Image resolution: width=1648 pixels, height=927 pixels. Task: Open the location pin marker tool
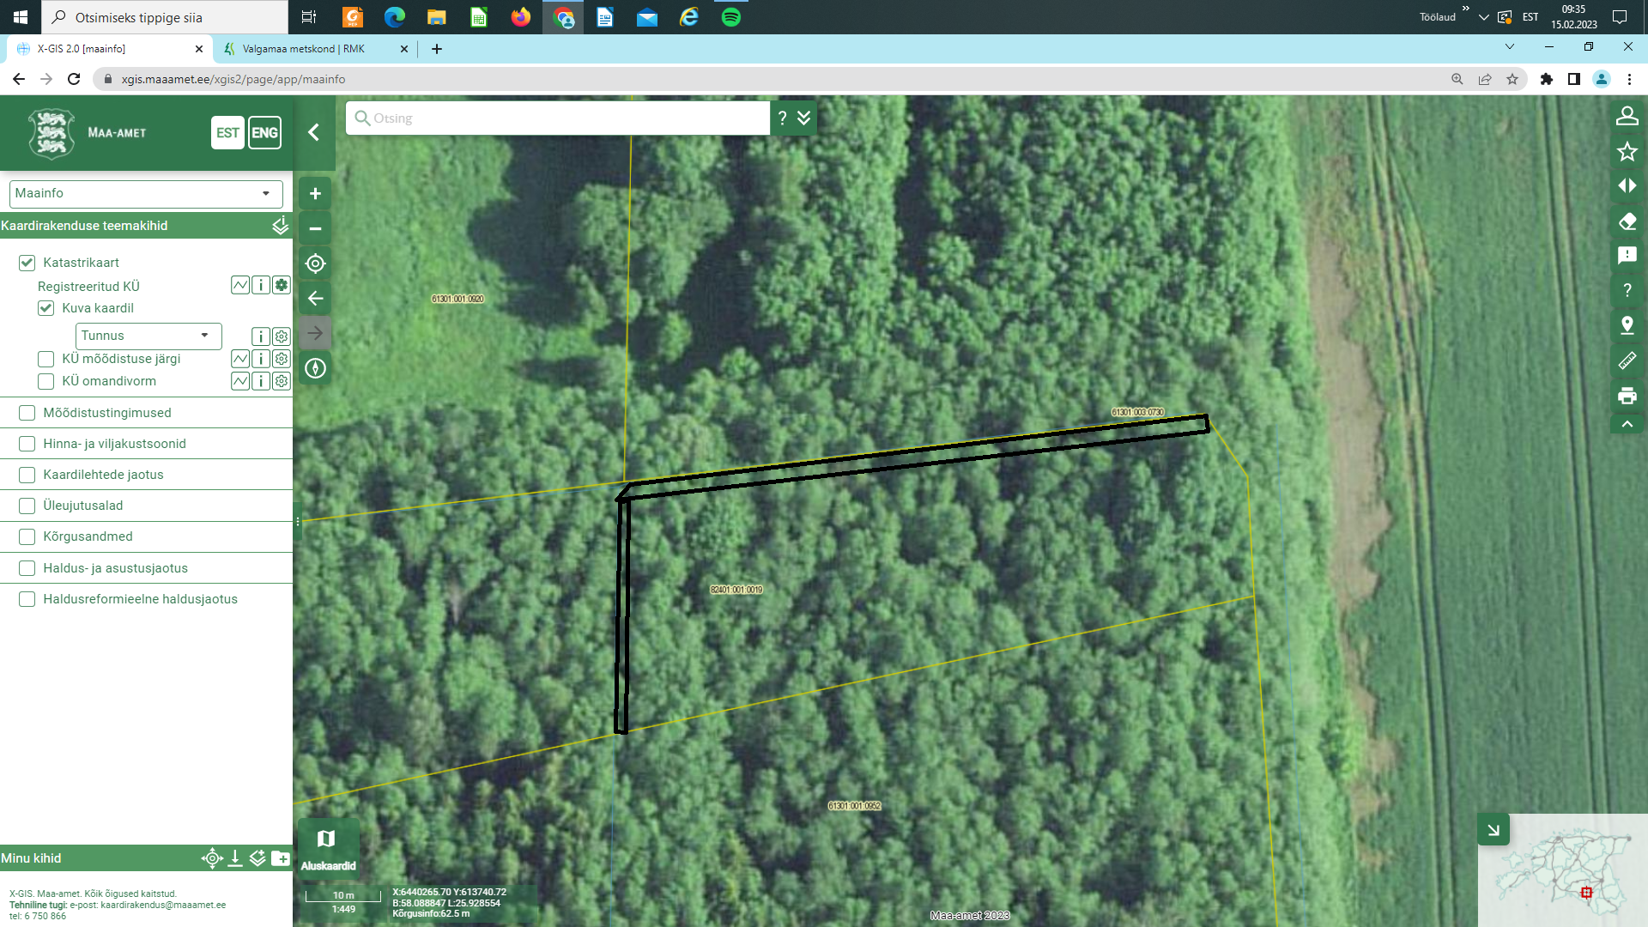(x=1627, y=325)
